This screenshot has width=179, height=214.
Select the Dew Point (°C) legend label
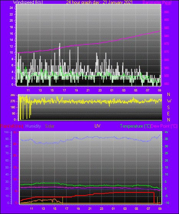click(x=164, y=126)
